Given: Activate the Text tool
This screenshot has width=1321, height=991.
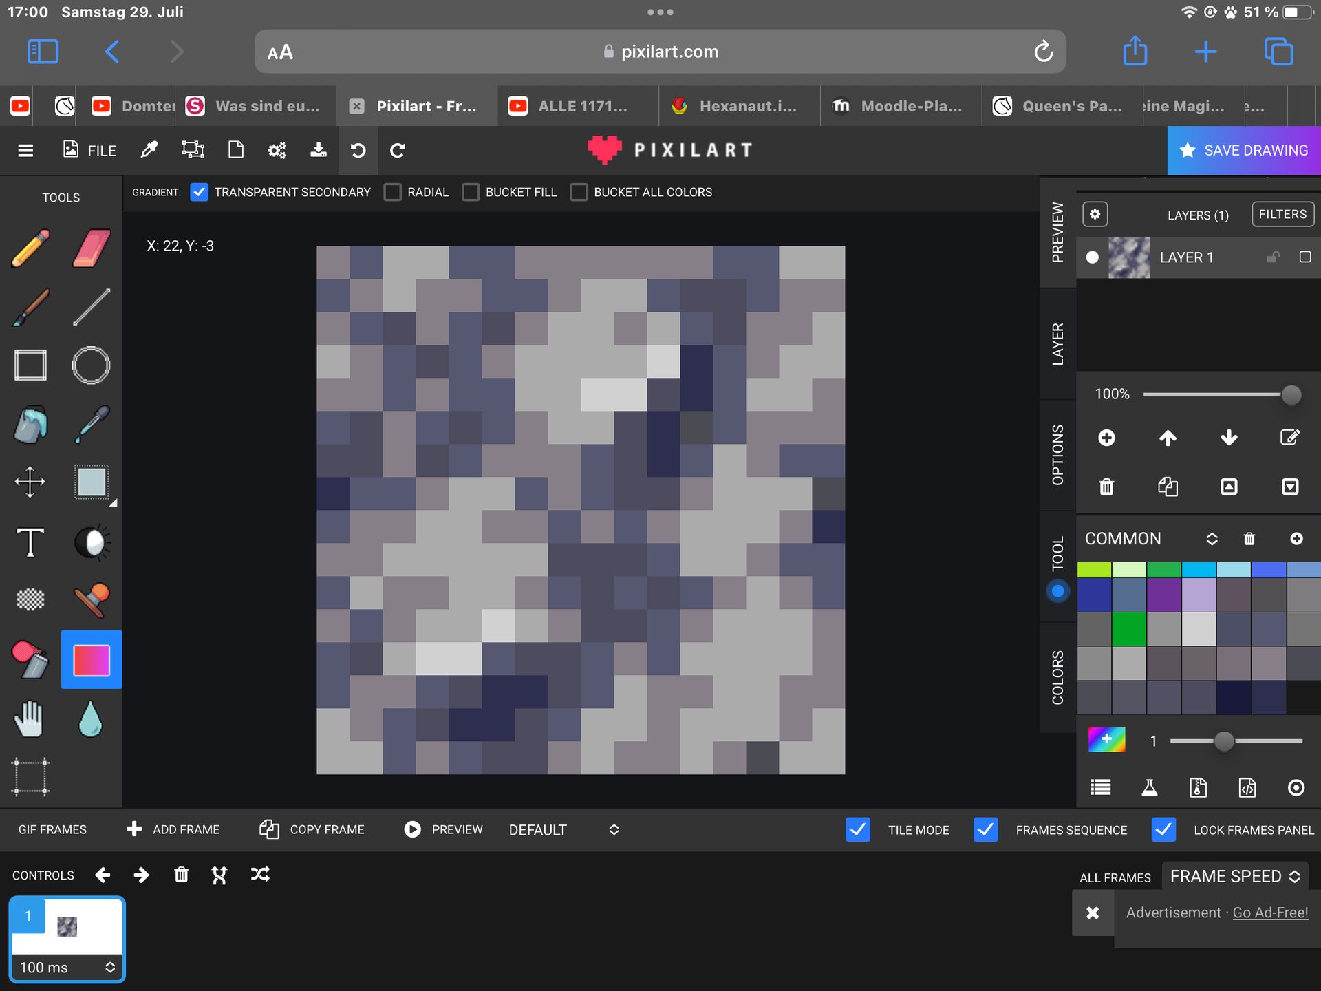Looking at the screenshot, I should point(30,542).
